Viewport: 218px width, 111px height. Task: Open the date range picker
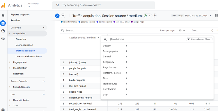coord(198,16)
